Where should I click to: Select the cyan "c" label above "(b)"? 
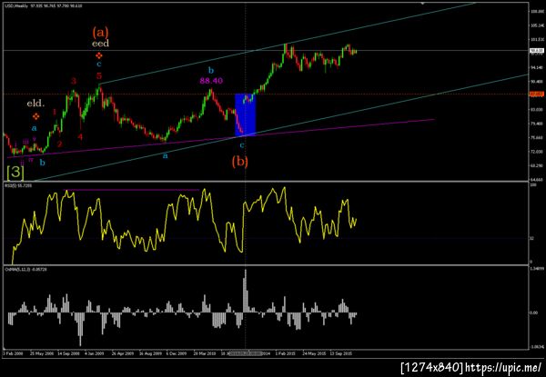tap(242, 144)
